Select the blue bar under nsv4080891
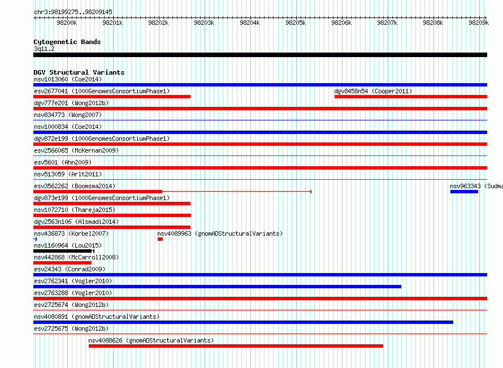 click(x=243, y=322)
